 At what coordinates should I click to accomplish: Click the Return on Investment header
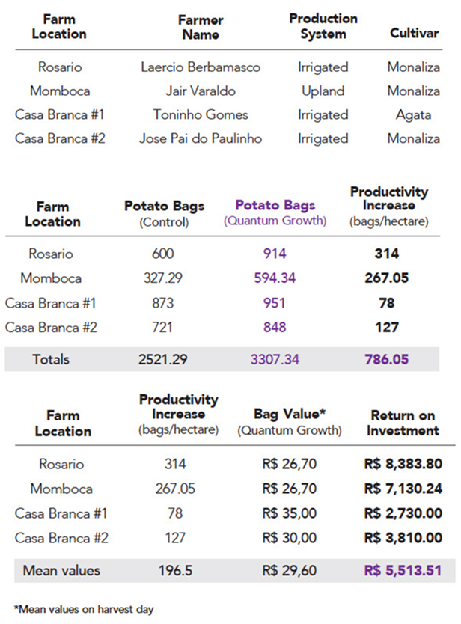click(403, 423)
